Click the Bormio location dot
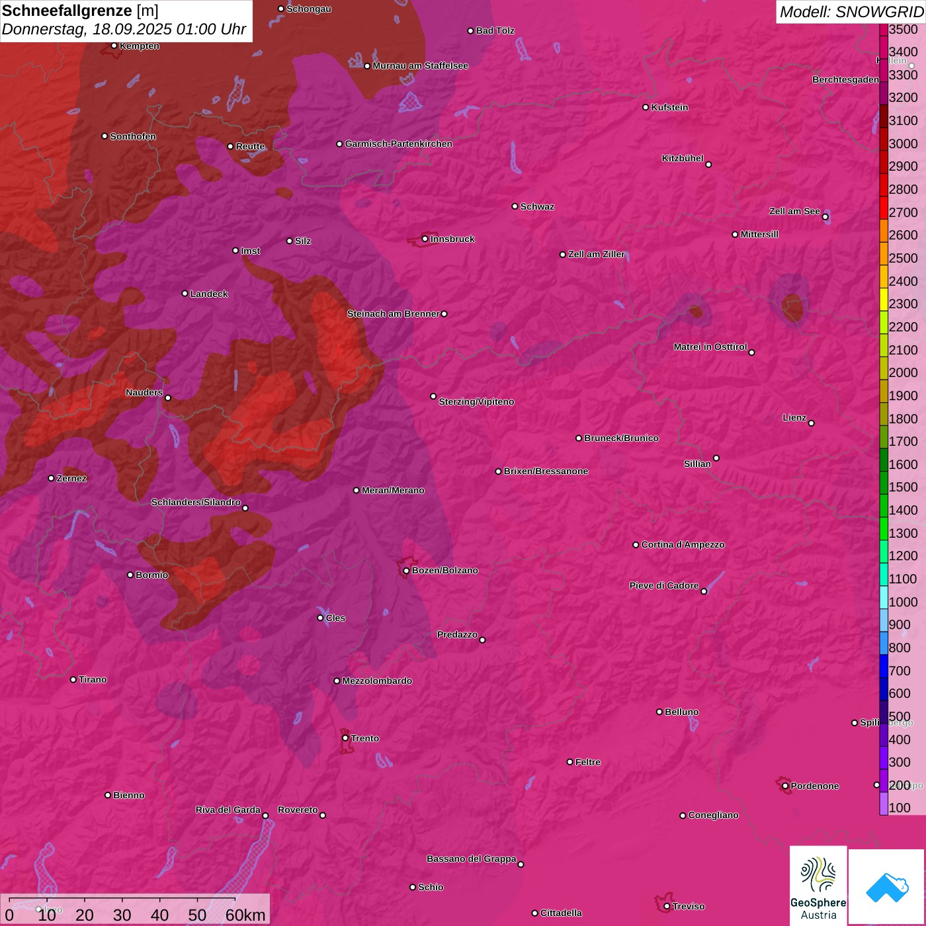Image resolution: width=926 pixels, height=926 pixels. 130,575
